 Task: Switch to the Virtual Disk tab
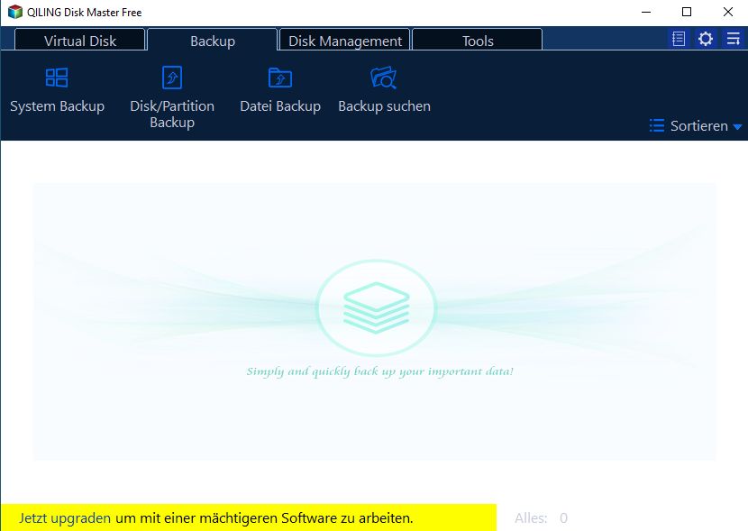pyautogui.click(x=79, y=40)
